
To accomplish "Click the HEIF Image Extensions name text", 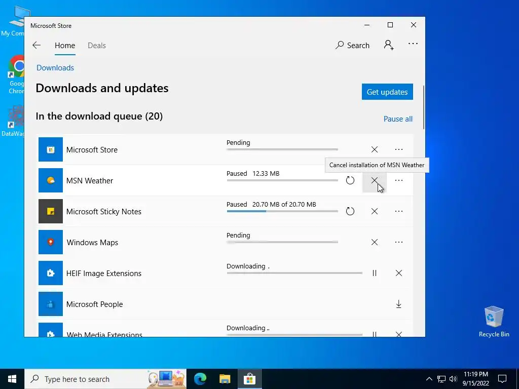I will click(103, 274).
